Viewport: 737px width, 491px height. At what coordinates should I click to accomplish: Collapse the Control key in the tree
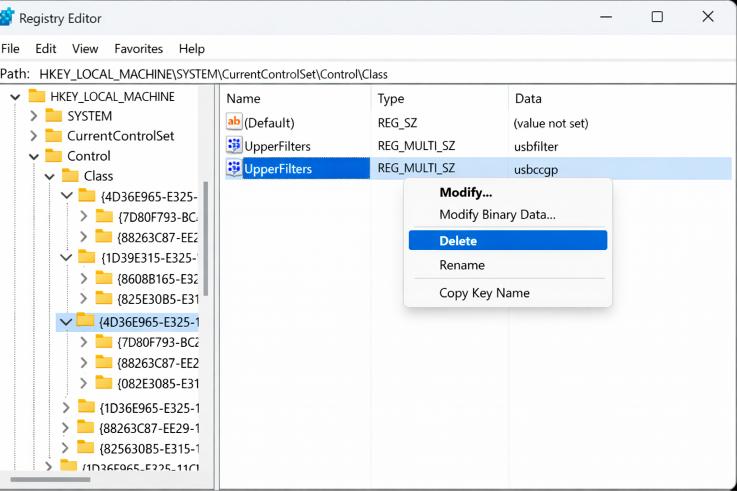pyautogui.click(x=34, y=156)
